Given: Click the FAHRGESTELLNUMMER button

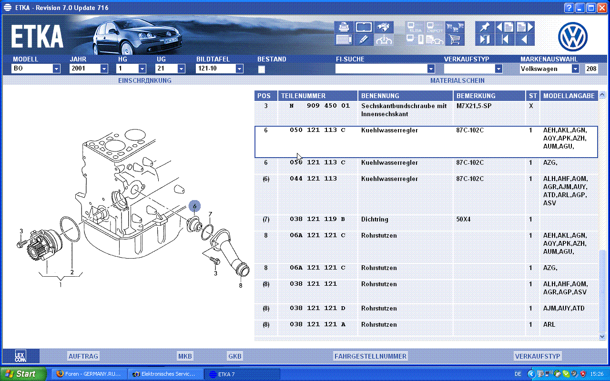Looking at the screenshot, I should (x=370, y=356).
